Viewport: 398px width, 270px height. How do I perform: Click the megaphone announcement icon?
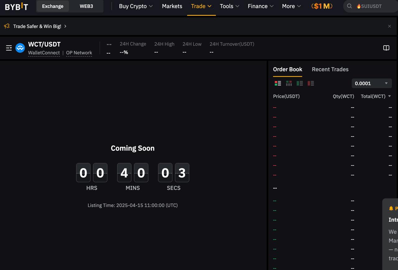click(x=7, y=26)
